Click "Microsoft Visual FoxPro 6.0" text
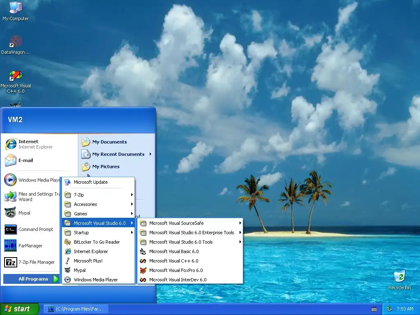This screenshot has height=315, width=420. click(x=176, y=270)
